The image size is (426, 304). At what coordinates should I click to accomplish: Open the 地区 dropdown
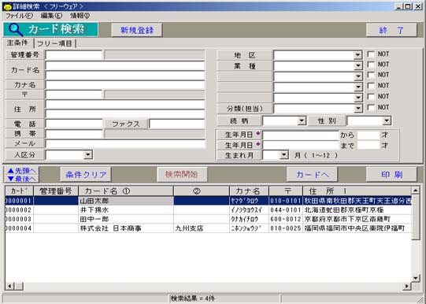click(358, 55)
